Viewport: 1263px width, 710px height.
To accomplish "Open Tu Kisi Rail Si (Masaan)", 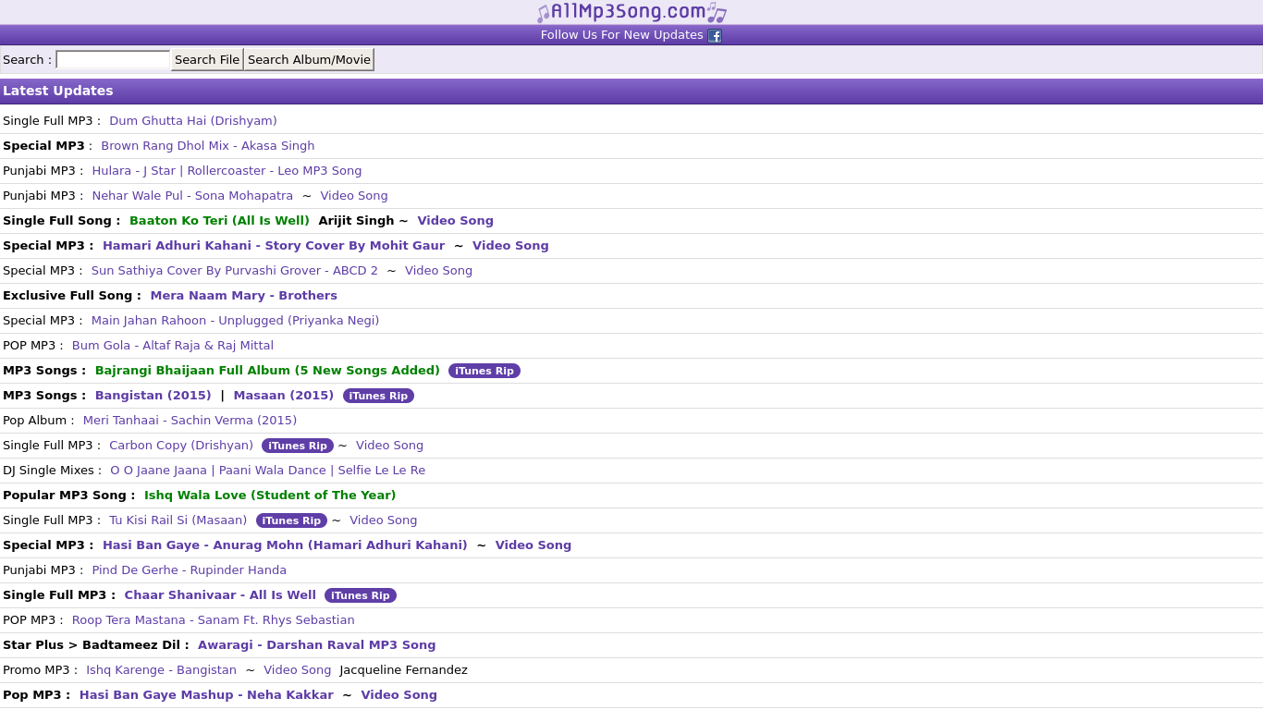I will pos(178,520).
